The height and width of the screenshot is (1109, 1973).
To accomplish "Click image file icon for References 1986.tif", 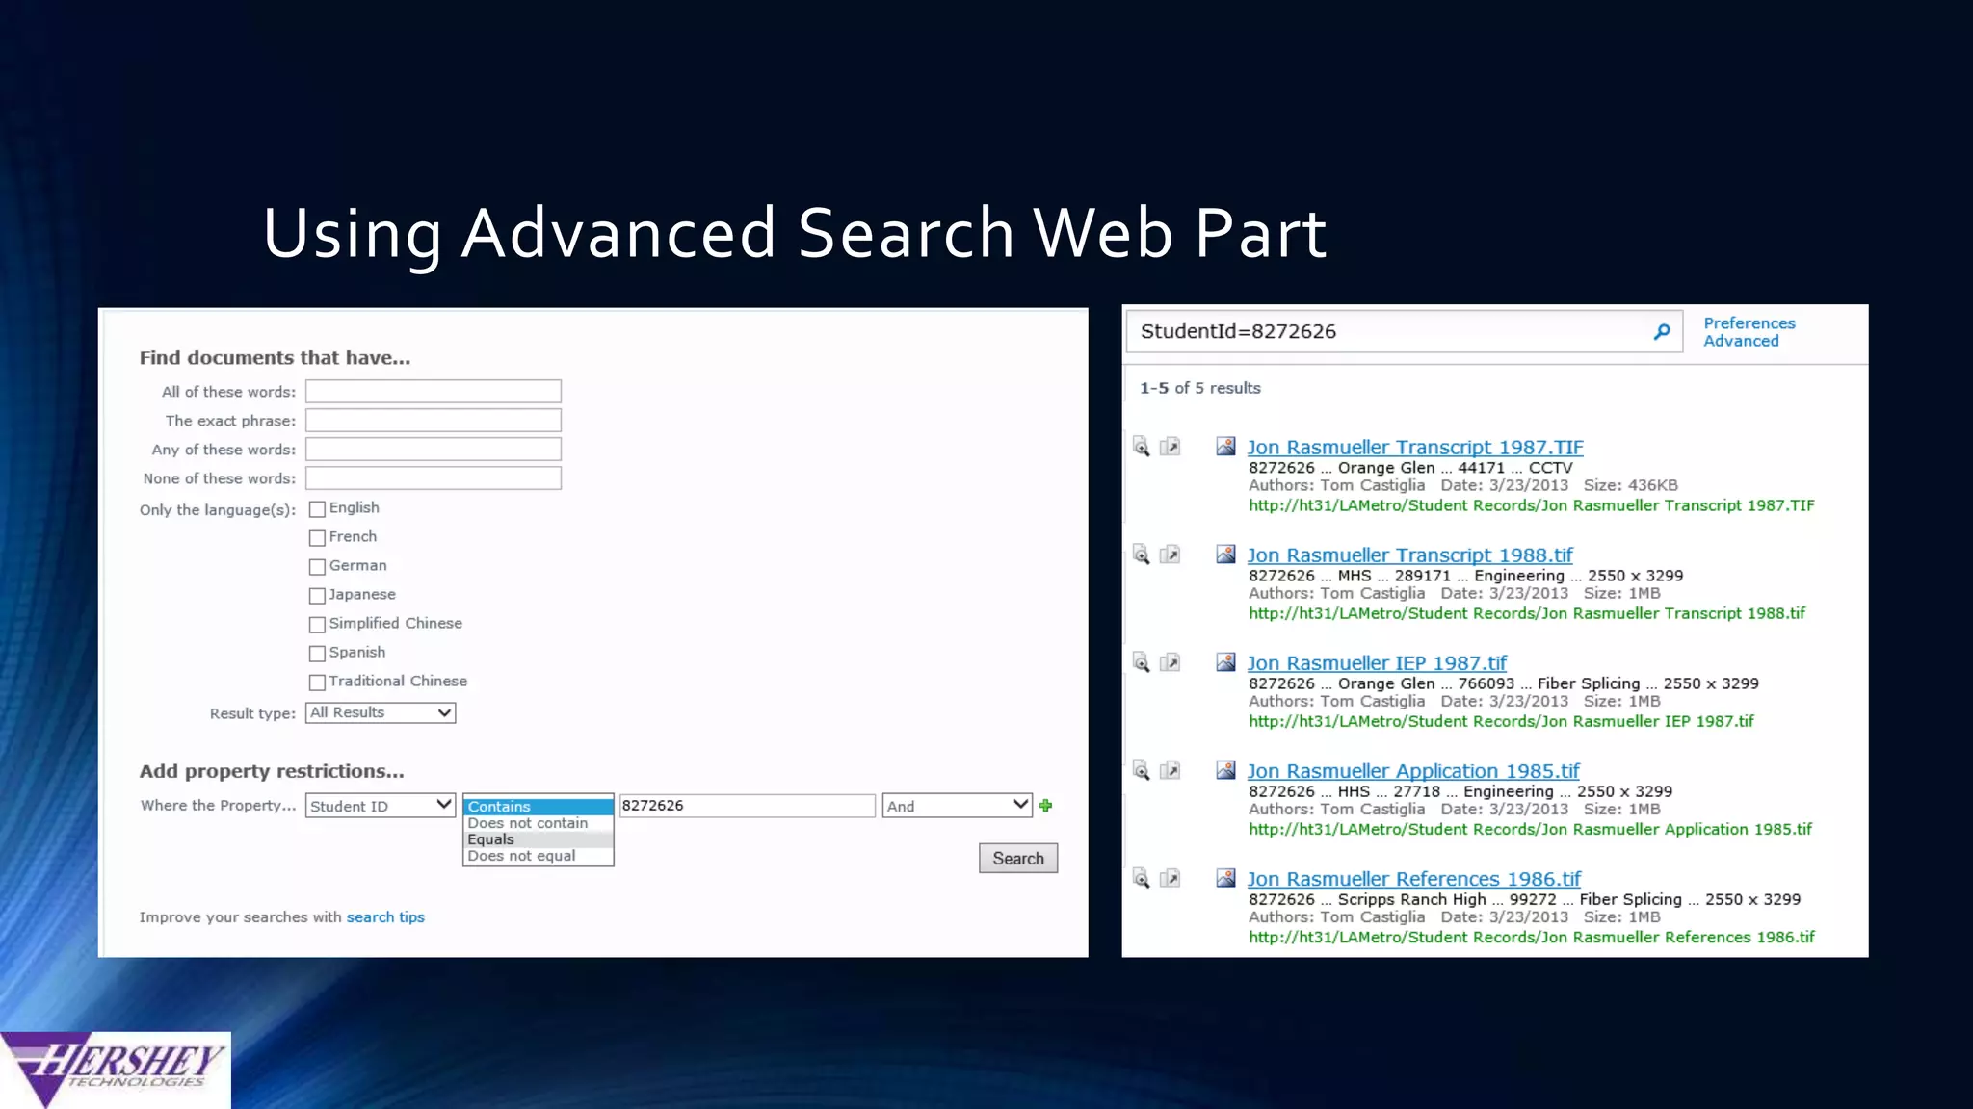I will click(1225, 878).
